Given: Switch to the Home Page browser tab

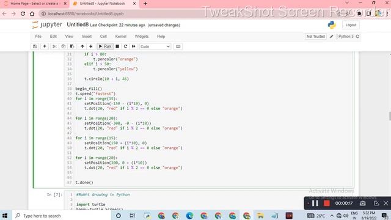Looking at the screenshot, I should click(x=35, y=4).
